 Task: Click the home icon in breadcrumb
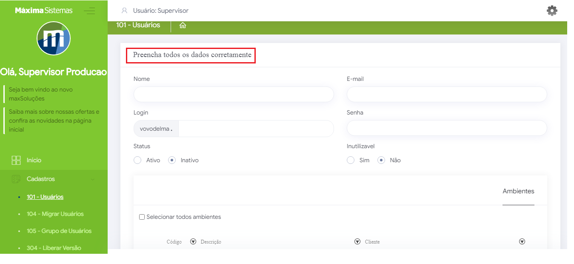pyautogui.click(x=183, y=26)
